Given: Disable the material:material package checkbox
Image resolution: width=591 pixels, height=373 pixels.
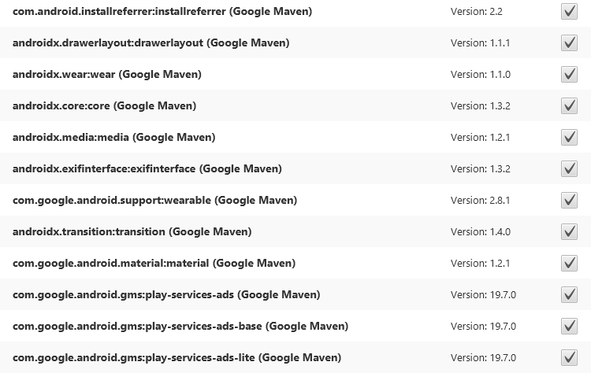Looking at the screenshot, I should (569, 264).
